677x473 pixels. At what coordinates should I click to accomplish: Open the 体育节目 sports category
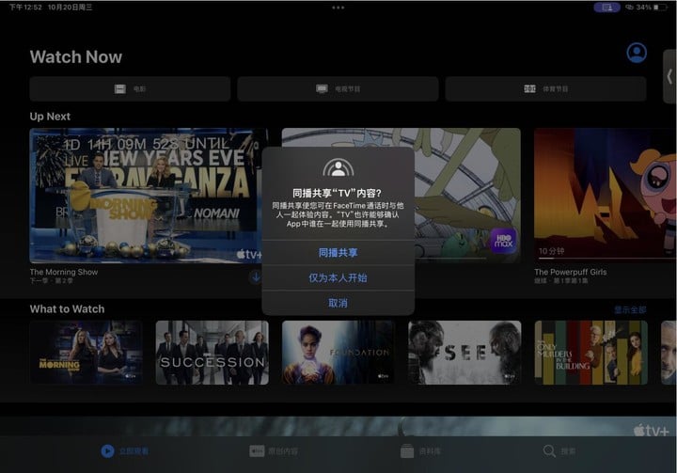(545, 89)
